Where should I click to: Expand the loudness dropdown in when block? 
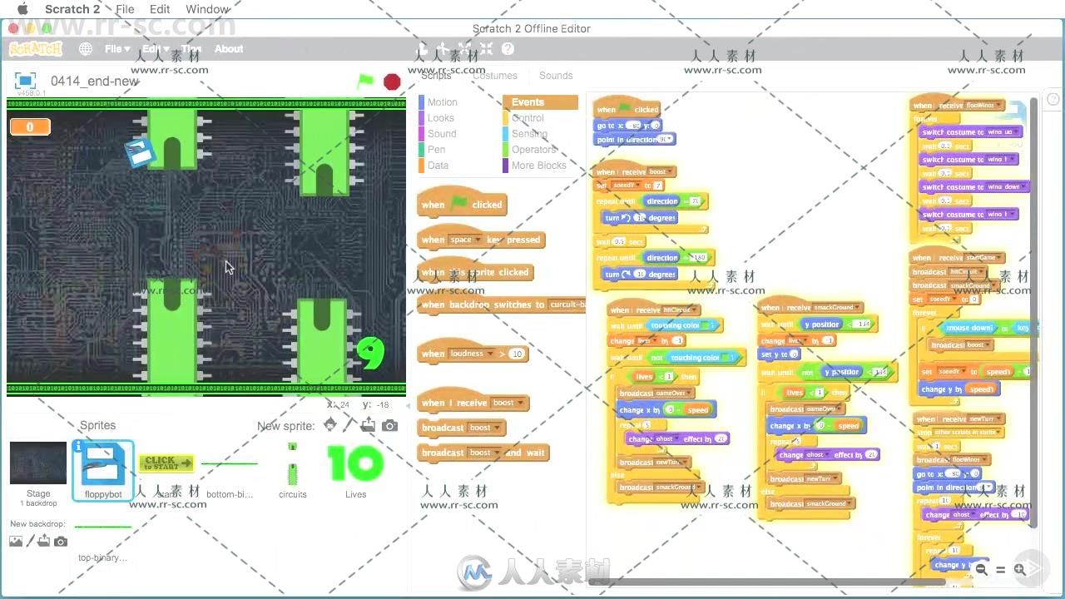pyautogui.click(x=490, y=354)
